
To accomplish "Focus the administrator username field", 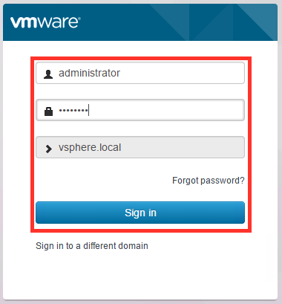I will pyautogui.click(x=140, y=73).
